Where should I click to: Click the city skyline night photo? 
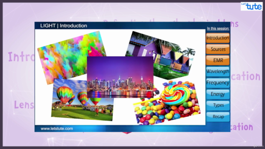[x=120, y=77]
